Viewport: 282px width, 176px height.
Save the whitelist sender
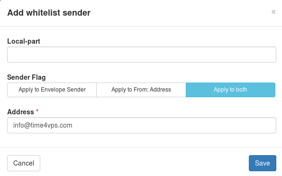click(263, 163)
